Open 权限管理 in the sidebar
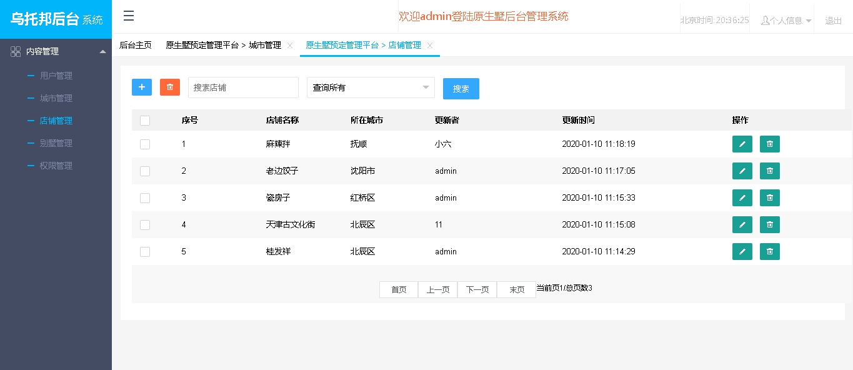The height and width of the screenshot is (370, 853). 56,166
